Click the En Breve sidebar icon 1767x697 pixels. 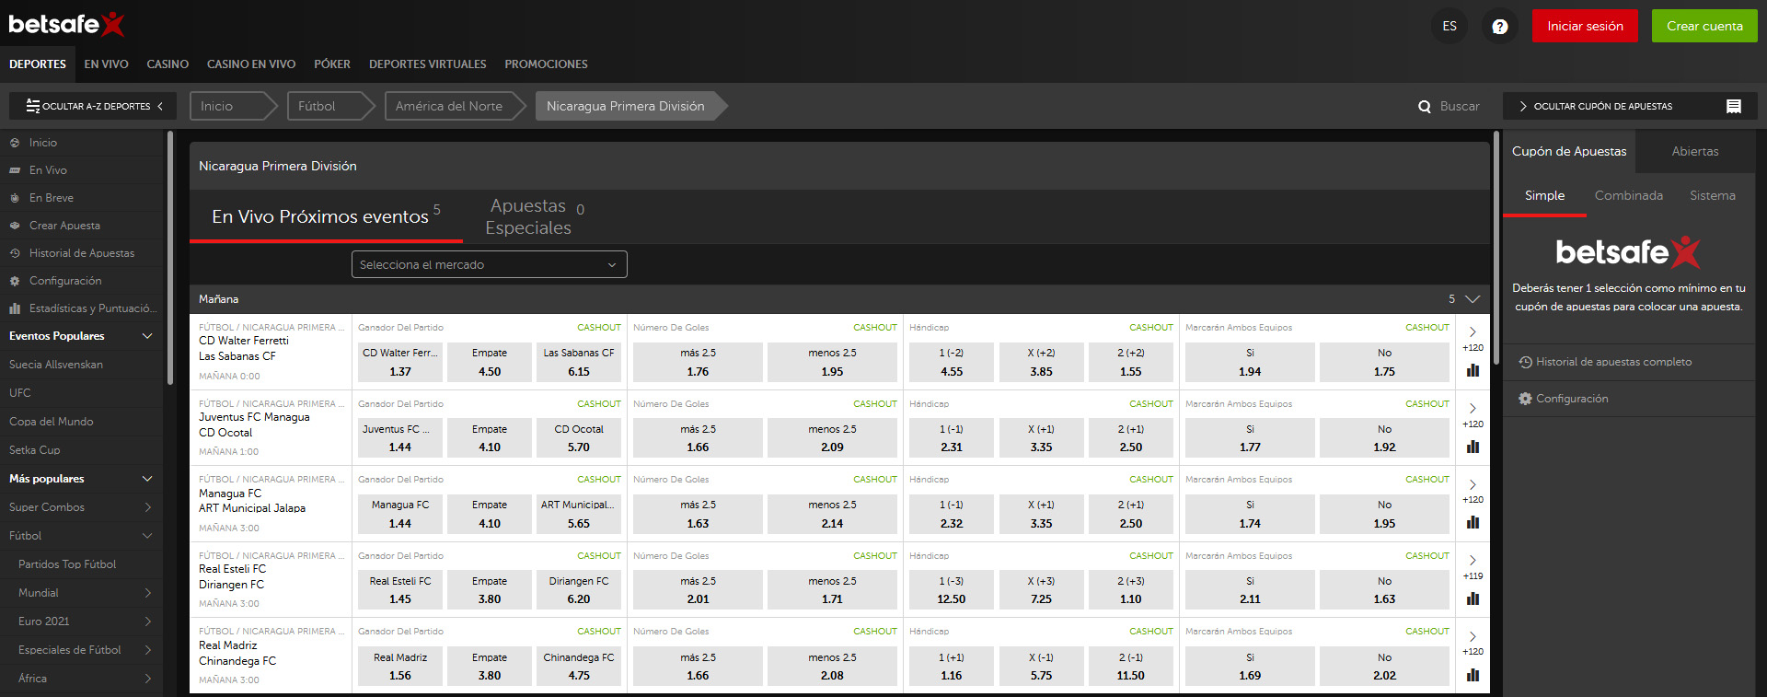tap(15, 198)
